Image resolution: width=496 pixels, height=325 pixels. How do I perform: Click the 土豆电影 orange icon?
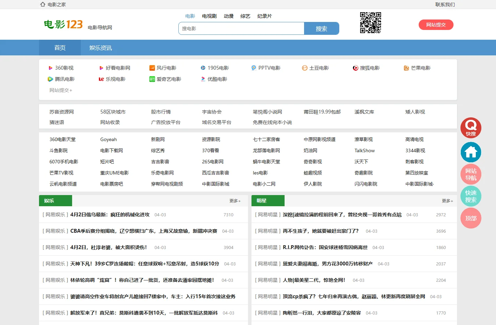(x=305, y=68)
